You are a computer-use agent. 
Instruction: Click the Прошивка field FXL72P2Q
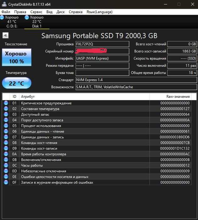coord(102,44)
